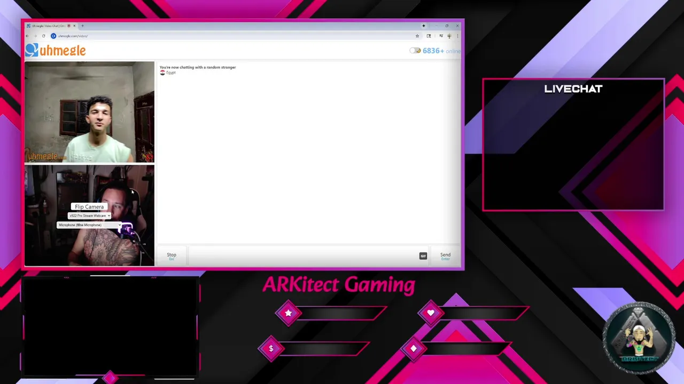Image resolution: width=684 pixels, height=384 pixels.
Task: Click the Egypt flag icon in chat
Action: 162,73
